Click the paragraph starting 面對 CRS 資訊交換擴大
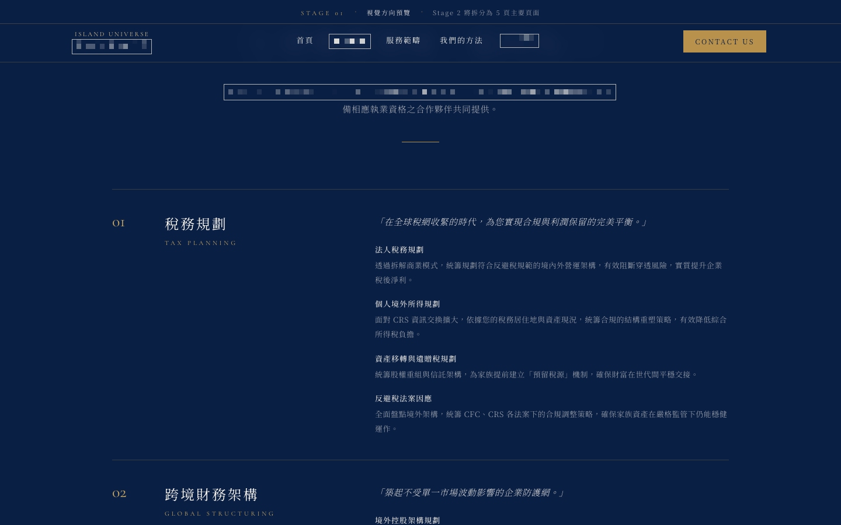The width and height of the screenshot is (841, 525). [551, 327]
